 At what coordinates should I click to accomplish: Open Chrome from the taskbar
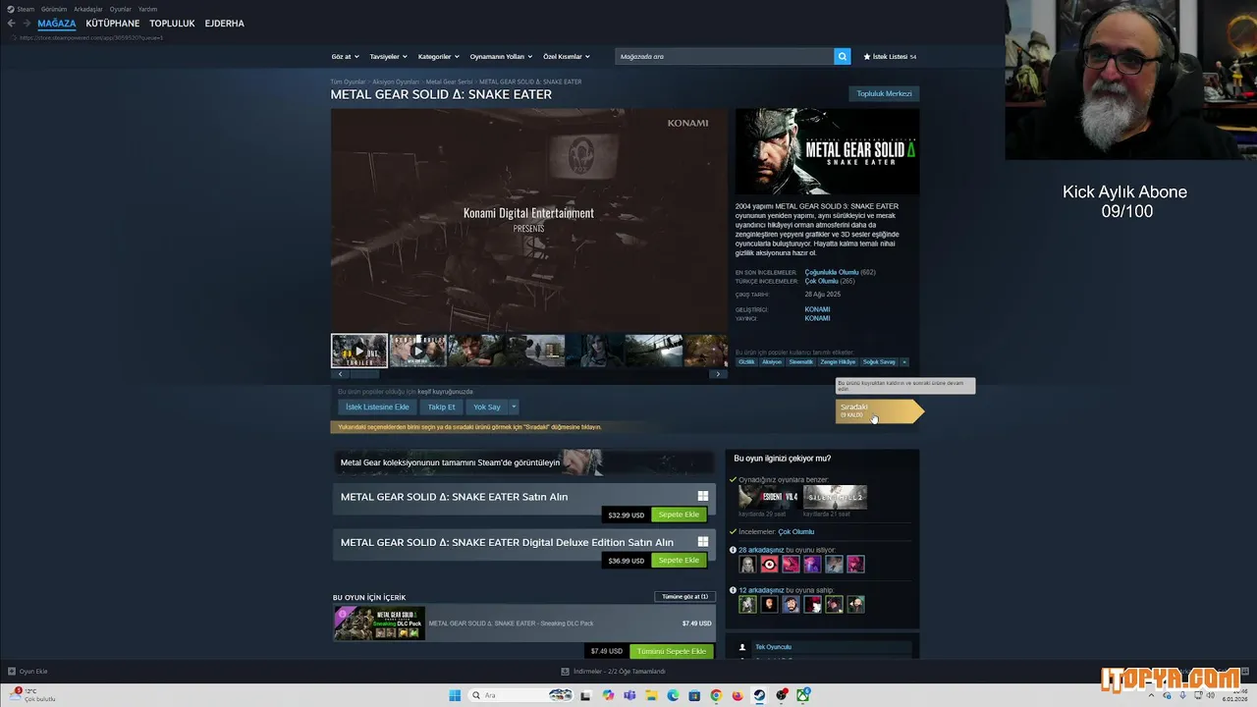pyautogui.click(x=716, y=695)
